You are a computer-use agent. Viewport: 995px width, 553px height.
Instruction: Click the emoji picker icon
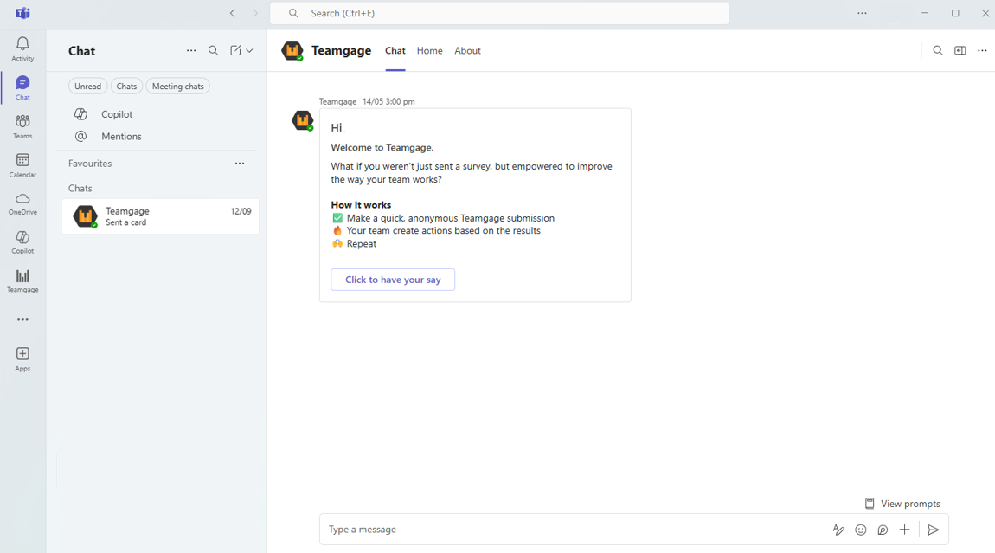click(x=860, y=530)
